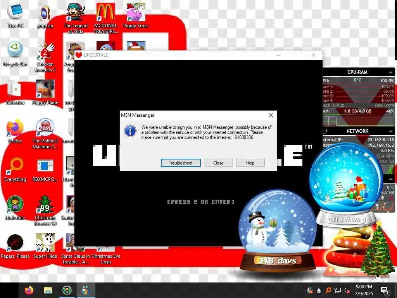
Task: Open the clock showing 9:00 PM
Action: pos(364,290)
